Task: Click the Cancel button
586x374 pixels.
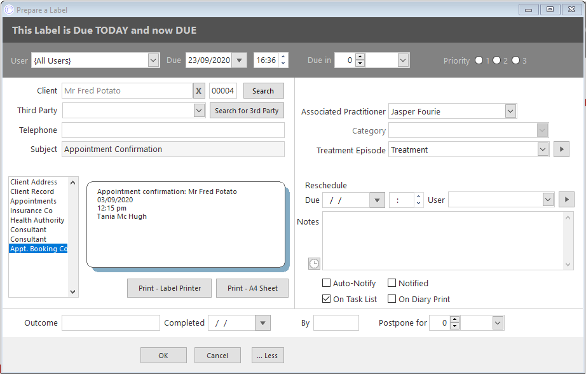Action: tap(217, 356)
